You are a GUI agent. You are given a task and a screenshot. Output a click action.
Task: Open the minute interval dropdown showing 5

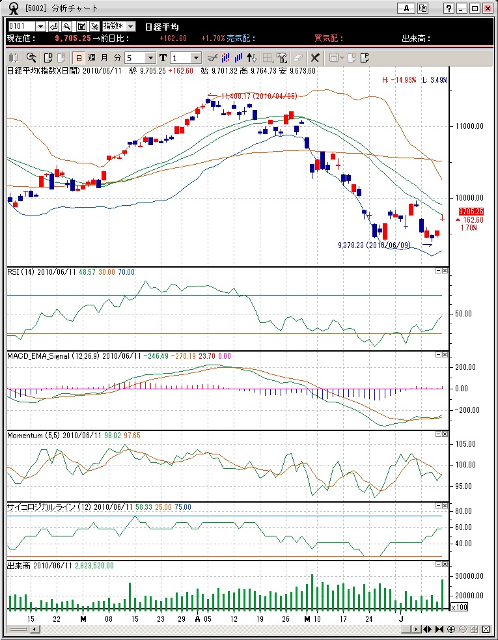pyautogui.click(x=150, y=57)
